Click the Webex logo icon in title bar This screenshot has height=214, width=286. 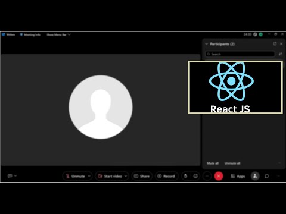point(4,34)
